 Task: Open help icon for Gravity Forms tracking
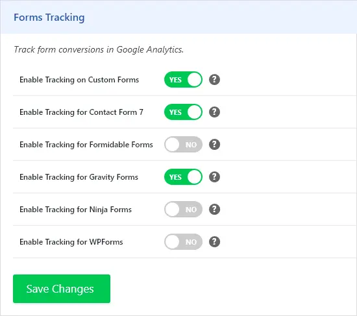tap(214, 177)
